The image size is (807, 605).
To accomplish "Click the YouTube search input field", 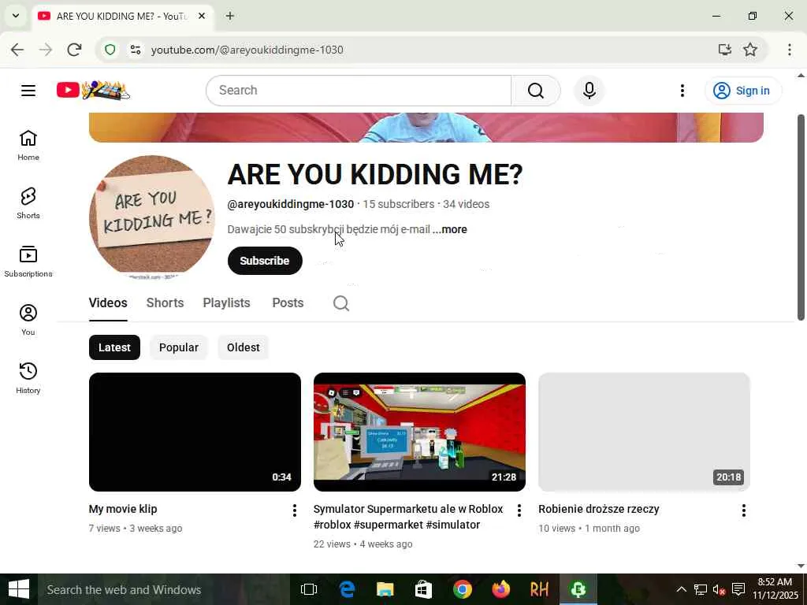I will (x=359, y=91).
